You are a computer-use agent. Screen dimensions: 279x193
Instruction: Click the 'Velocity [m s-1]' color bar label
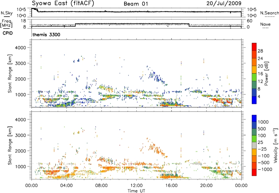[x=276, y=145]
